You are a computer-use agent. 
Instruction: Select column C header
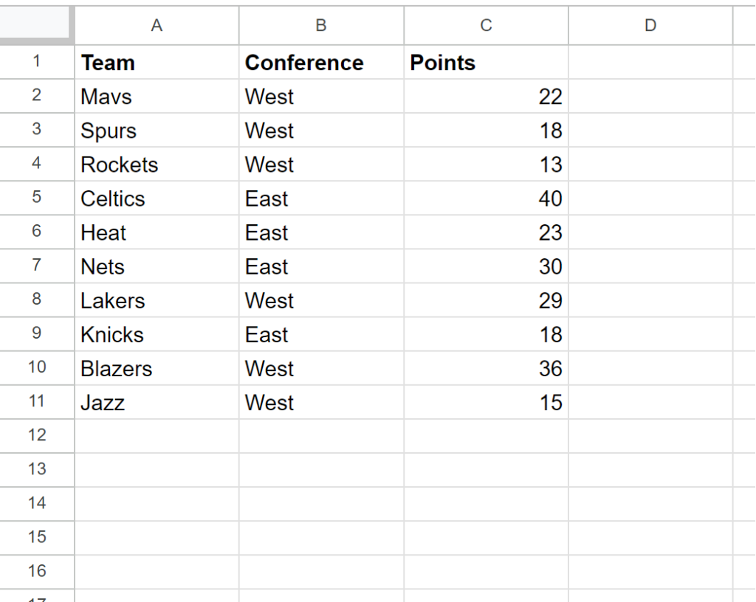[486, 26]
